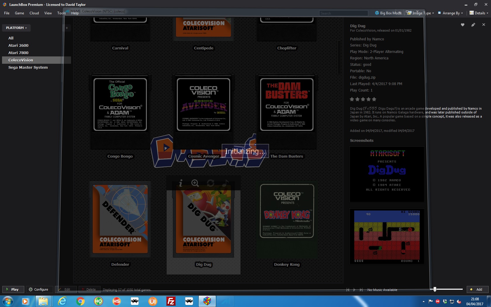Open the Details dropdown

479,13
